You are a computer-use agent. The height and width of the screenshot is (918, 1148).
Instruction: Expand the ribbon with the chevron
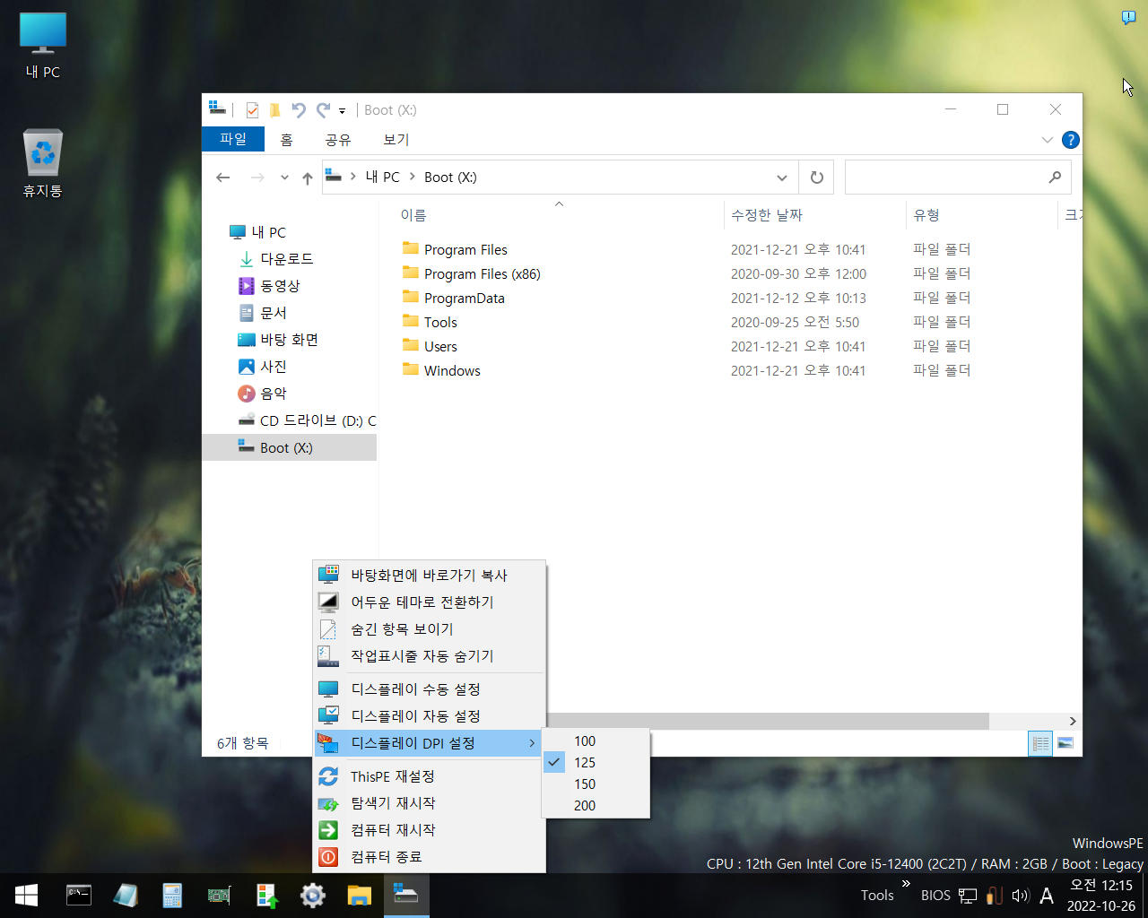(x=1047, y=140)
